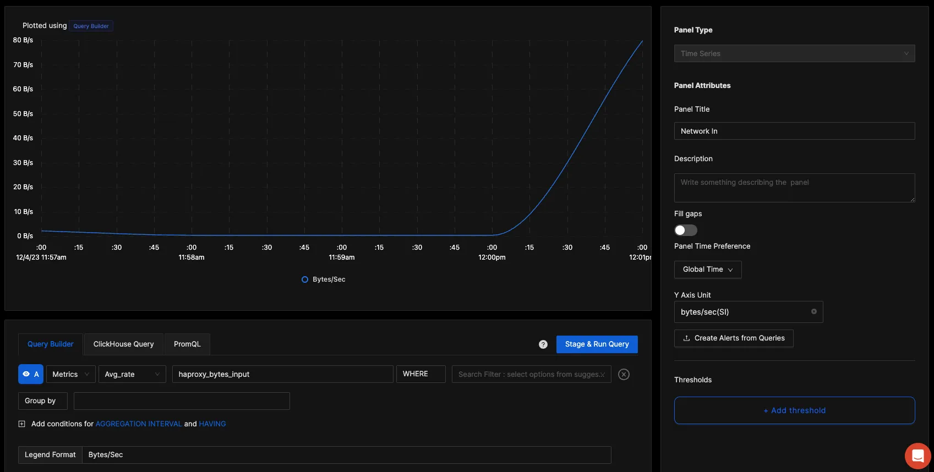Screen dimensions: 934x472
Task: Focus the Panel Title field
Action: click(x=794, y=131)
